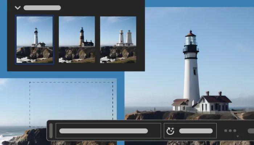Image resolution: width=254 pixels, height=145 pixels.
Task: Click the partially visible pill button at taskbar right
Action: pyautogui.click(x=251, y=131)
